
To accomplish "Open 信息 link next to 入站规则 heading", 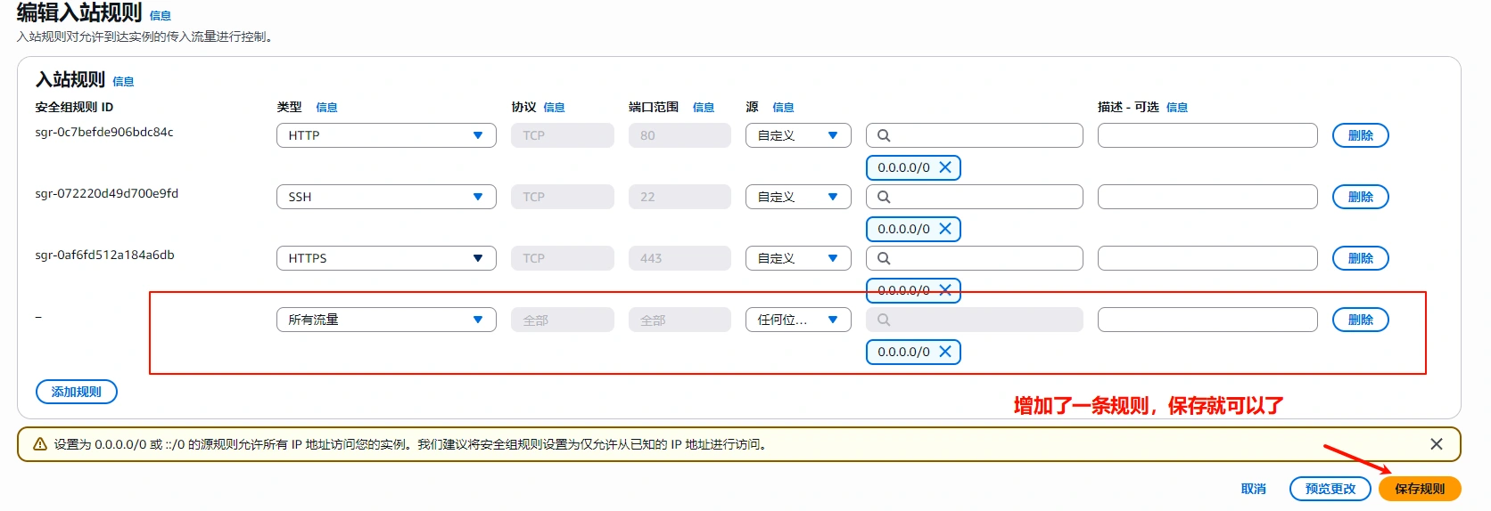I will point(123,82).
